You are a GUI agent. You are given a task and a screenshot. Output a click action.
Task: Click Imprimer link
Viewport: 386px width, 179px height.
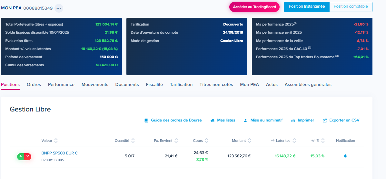[306, 120]
